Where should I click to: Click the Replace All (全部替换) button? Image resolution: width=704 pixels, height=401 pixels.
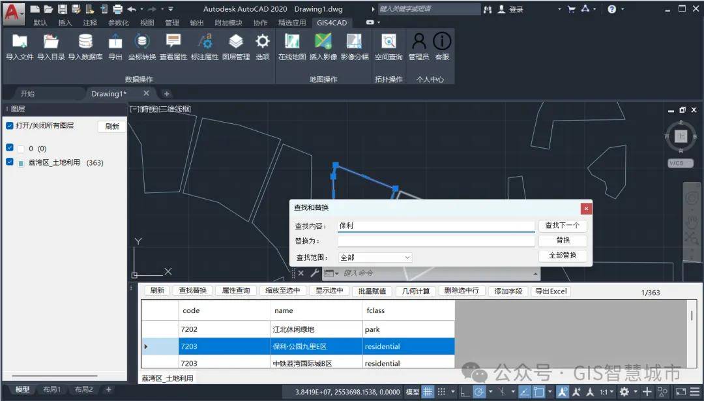point(563,256)
